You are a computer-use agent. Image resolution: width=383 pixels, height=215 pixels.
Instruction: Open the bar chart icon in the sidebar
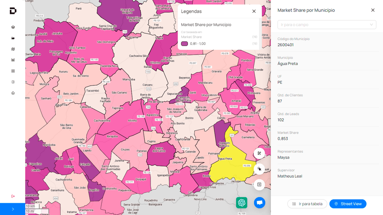[x=13, y=60]
